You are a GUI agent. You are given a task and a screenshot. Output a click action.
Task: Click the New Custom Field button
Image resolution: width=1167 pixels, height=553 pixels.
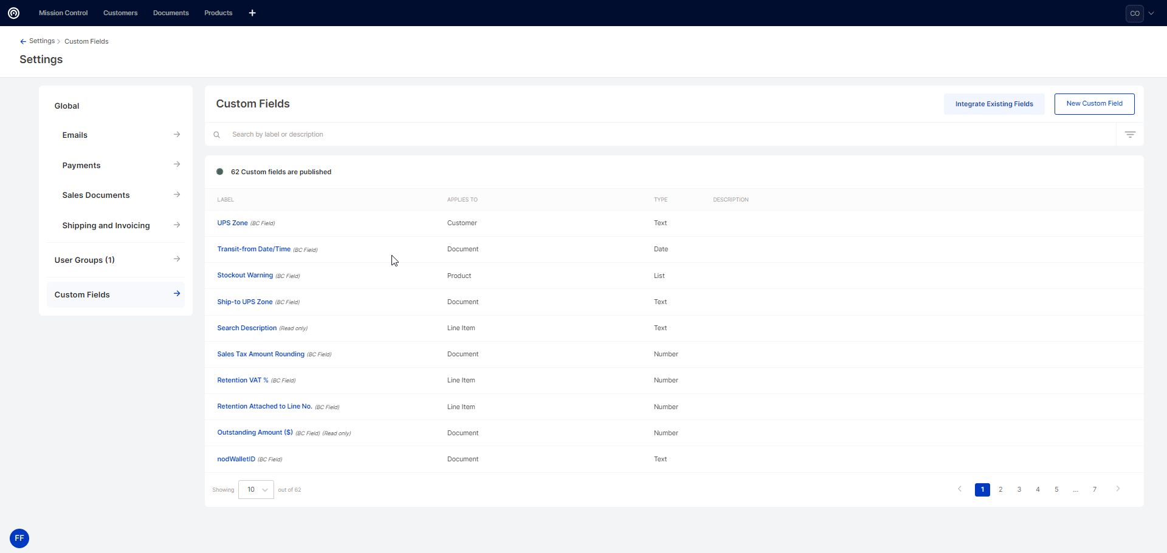tap(1094, 104)
